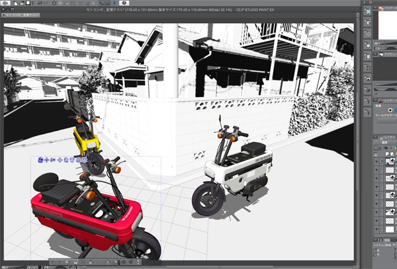This screenshot has width=397, height=269.
Task: Click the Redo arrow icon
Action: (x=46, y=3)
